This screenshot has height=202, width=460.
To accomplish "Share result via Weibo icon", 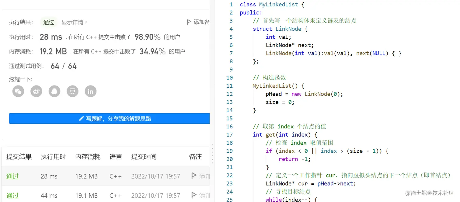I will point(37,91).
